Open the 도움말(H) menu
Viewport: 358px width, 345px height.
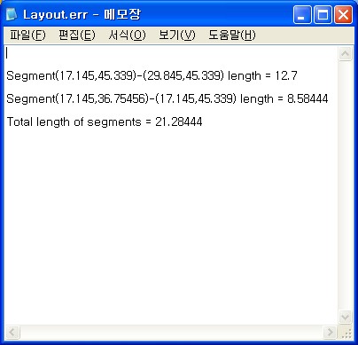(232, 35)
